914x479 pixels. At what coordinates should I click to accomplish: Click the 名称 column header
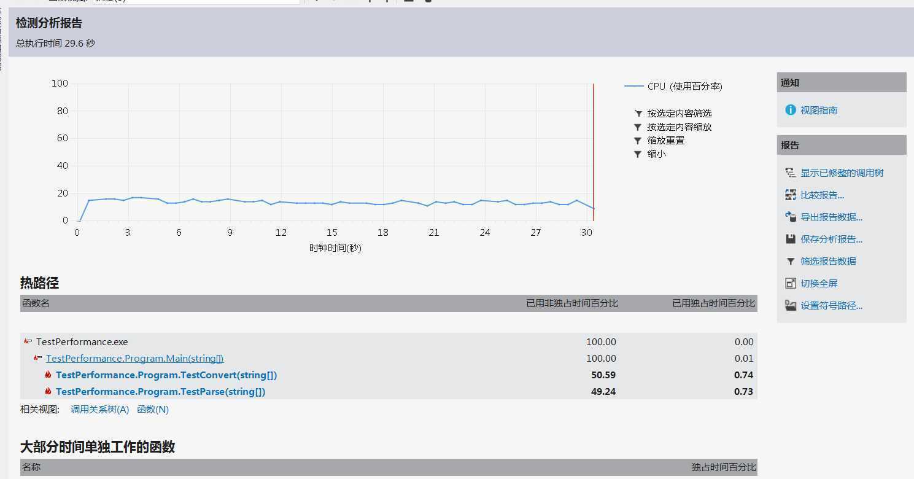pyautogui.click(x=31, y=467)
